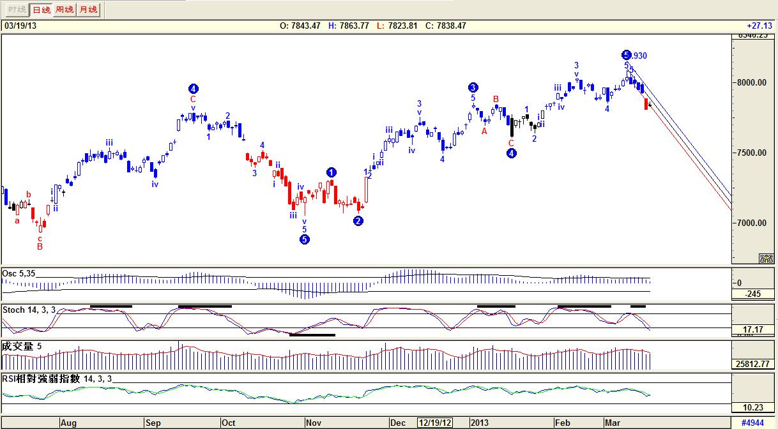This screenshot has height=429, width=778.
Task: Click the 7500.00 price axis label
Action: tap(753, 153)
